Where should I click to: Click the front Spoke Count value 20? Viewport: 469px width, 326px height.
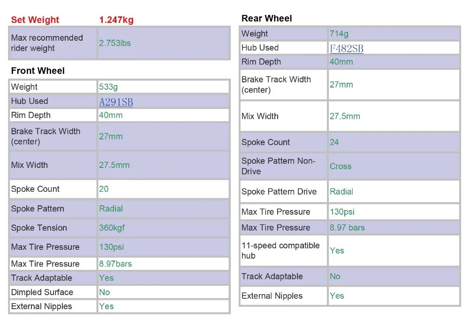pyautogui.click(x=104, y=189)
